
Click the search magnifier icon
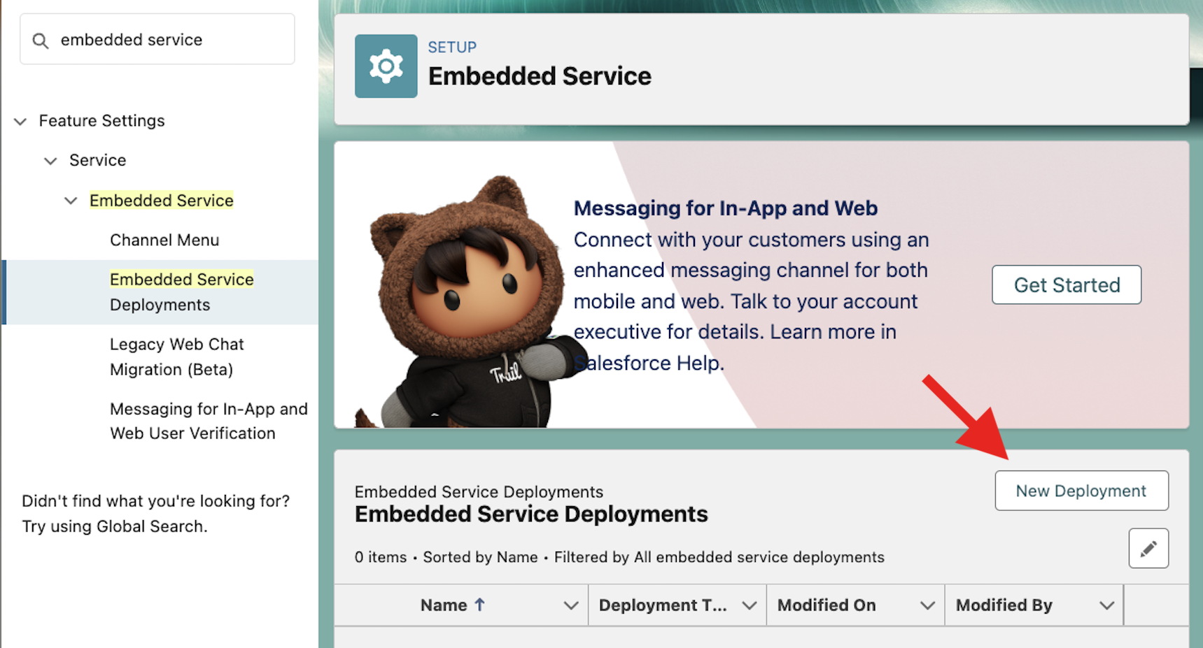pos(41,41)
